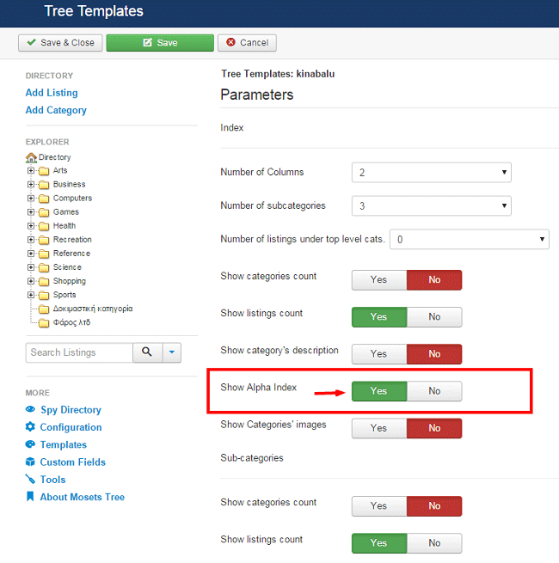Select the active No for Show Categories' images
This screenshot has width=559, height=563.
[x=434, y=428]
